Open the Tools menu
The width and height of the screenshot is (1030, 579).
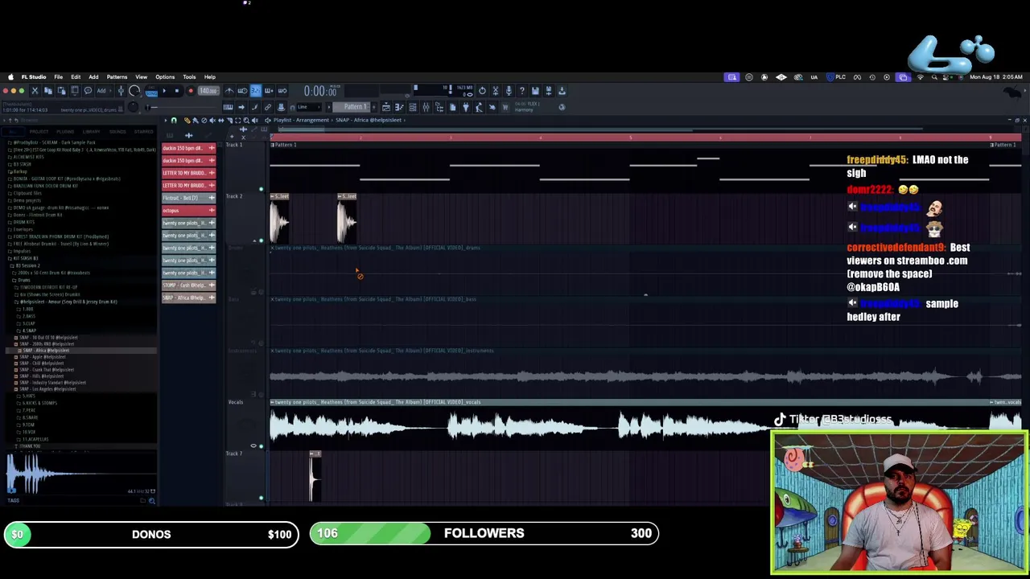(189, 77)
